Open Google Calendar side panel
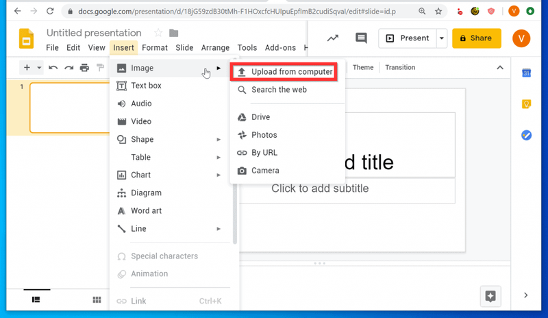The image size is (548, 318). pyautogui.click(x=526, y=73)
